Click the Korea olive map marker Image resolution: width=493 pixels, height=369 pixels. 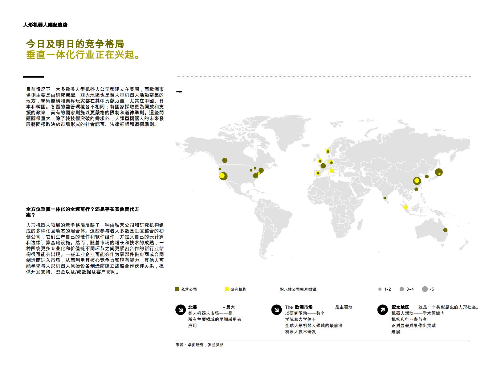[x=427, y=177]
